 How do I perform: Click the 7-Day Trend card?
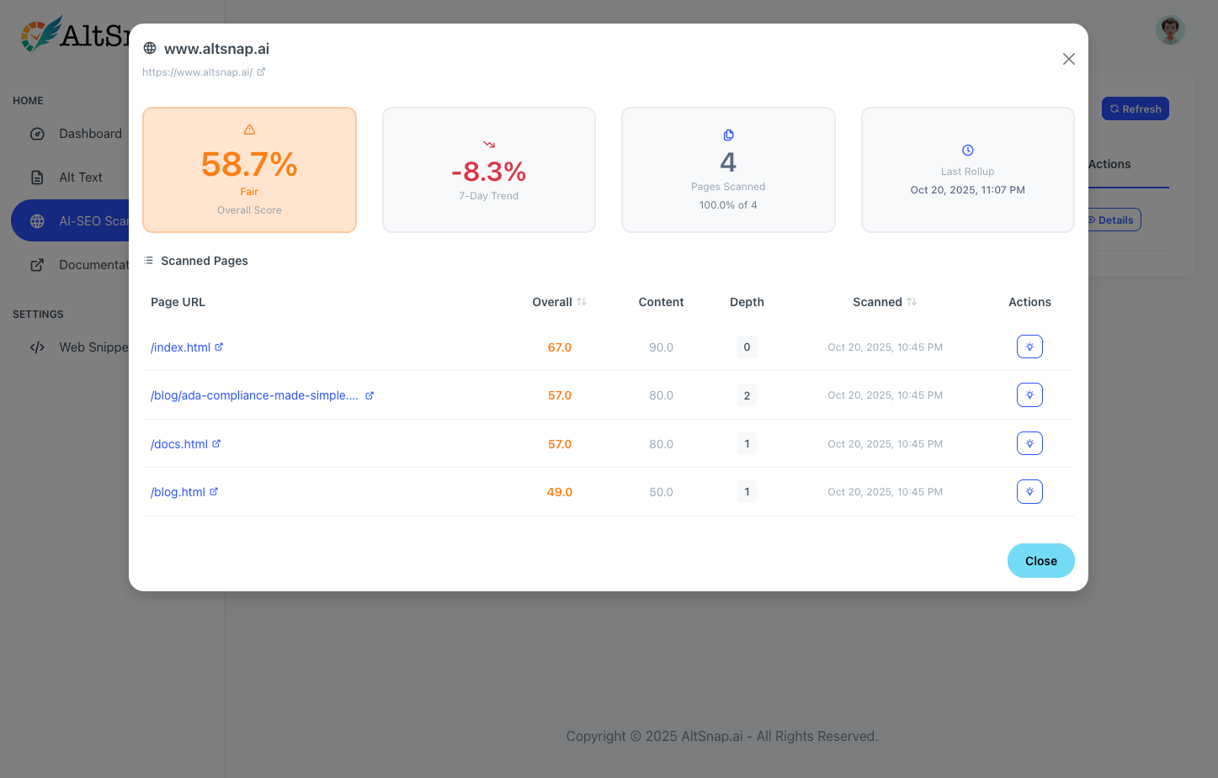488,170
